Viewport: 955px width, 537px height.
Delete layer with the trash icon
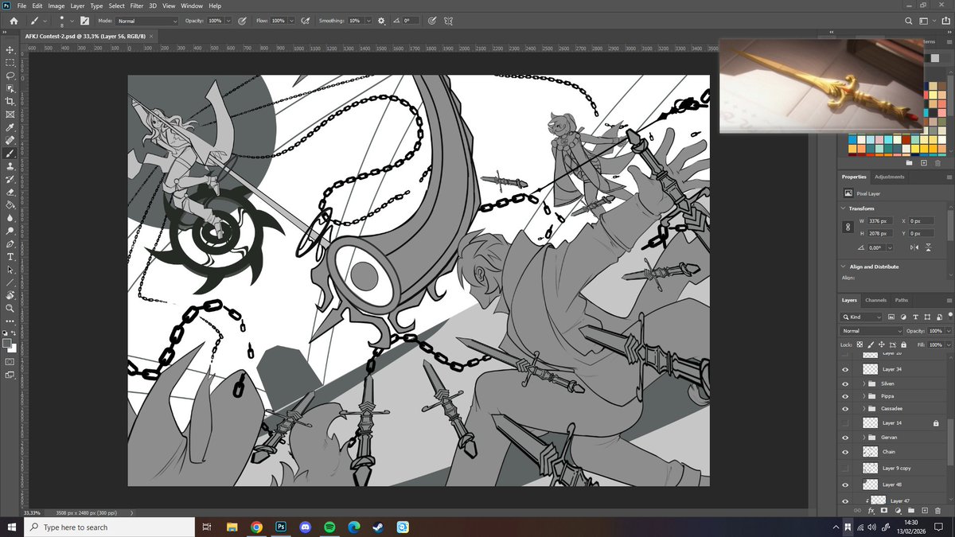pyautogui.click(x=937, y=510)
